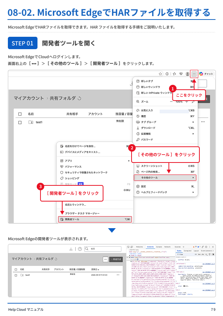
Task: Switch to the DevTools Elements tab
Action: pos(150,247)
